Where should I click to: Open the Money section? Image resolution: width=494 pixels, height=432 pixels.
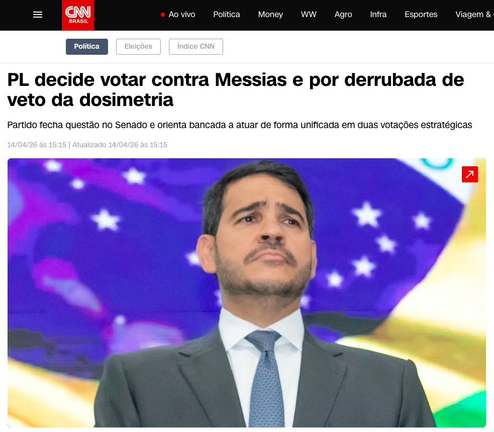(x=270, y=15)
